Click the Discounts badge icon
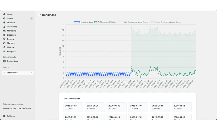 4,35
